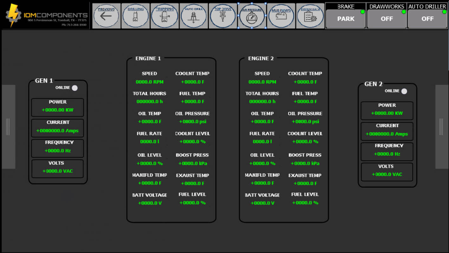Select the GEN 2 Volts readout box

click(x=387, y=172)
